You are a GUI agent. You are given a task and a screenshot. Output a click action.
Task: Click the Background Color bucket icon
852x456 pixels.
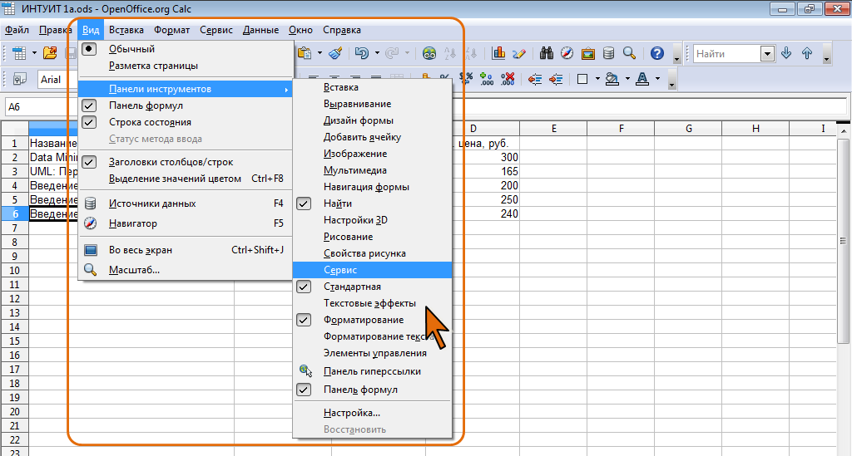coord(612,79)
